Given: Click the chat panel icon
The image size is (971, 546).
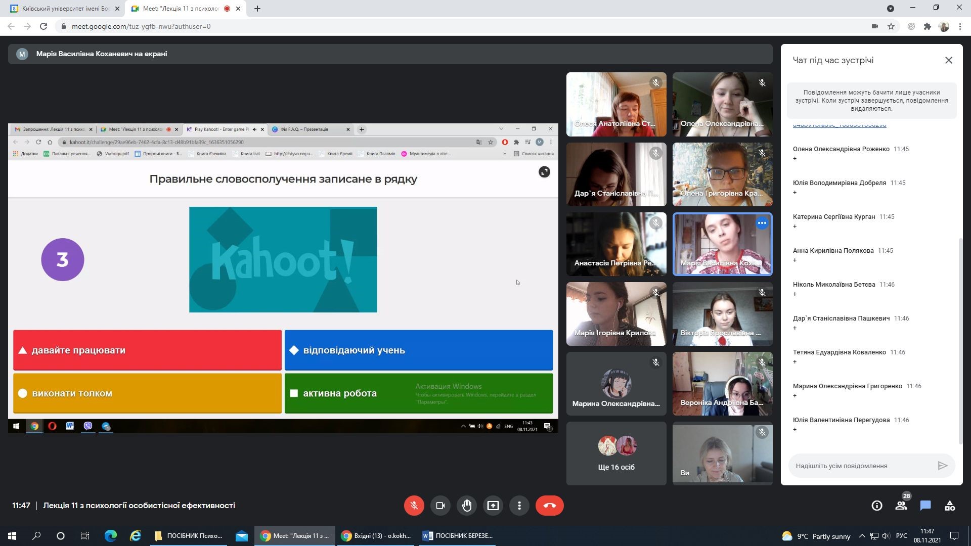Looking at the screenshot, I should coord(925,506).
